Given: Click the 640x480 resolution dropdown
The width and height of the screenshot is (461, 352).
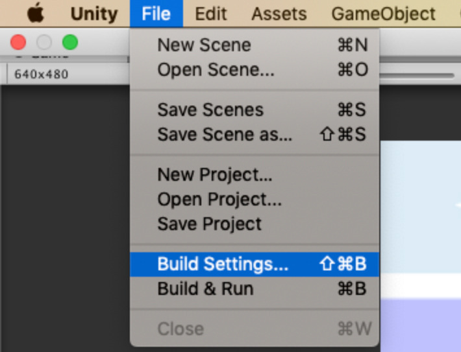Looking at the screenshot, I should [x=41, y=74].
